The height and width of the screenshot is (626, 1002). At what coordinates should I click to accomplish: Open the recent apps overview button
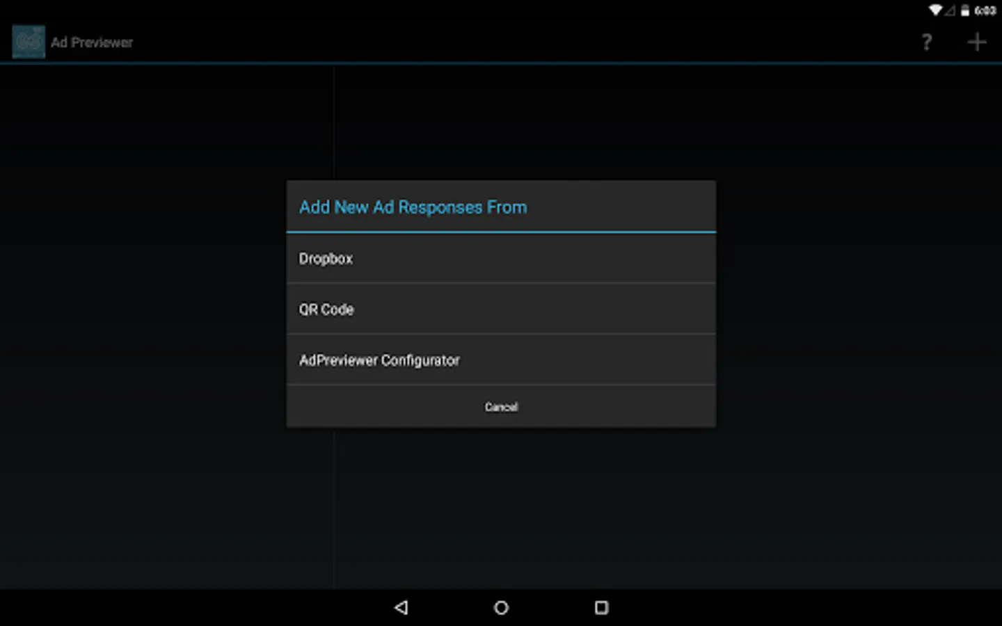[601, 607]
